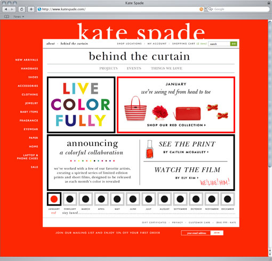Click the kate spade logo
The image size is (272, 261).
tap(141, 31)
